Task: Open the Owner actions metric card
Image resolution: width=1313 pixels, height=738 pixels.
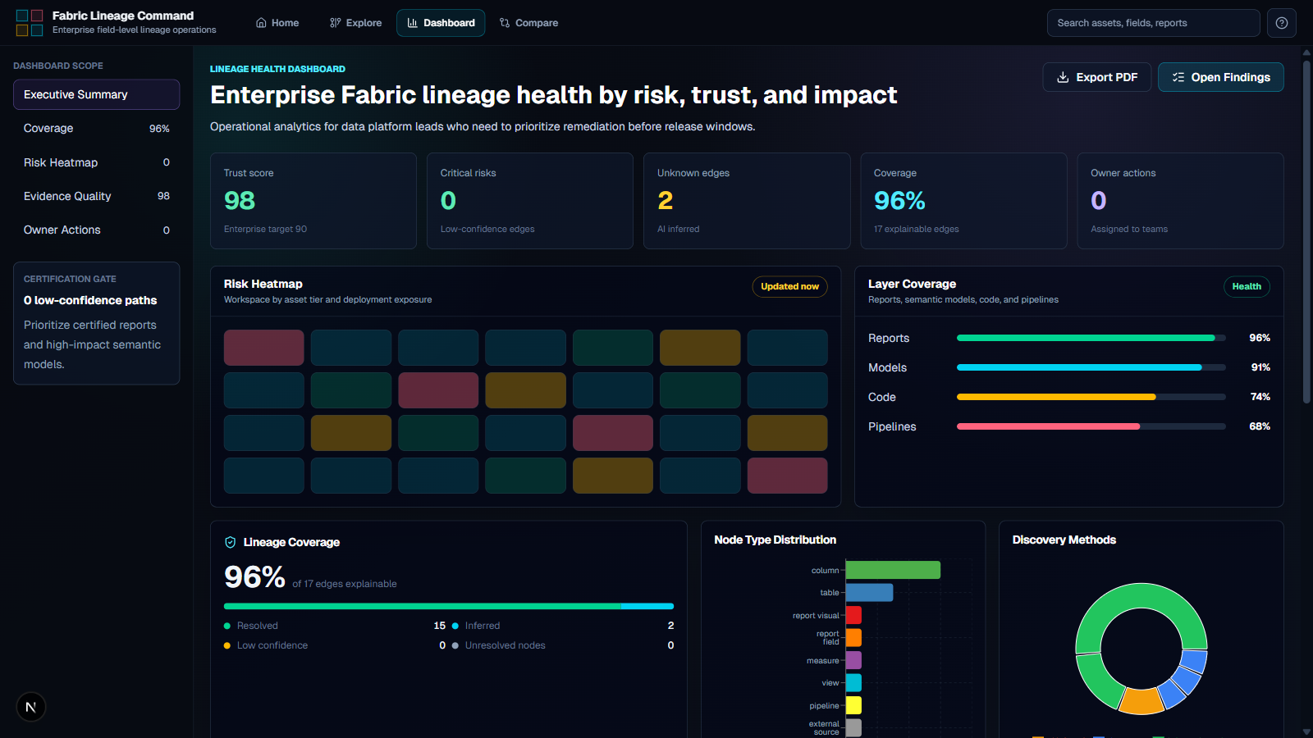Action: pyautogui.click(x=1180, y=201)
